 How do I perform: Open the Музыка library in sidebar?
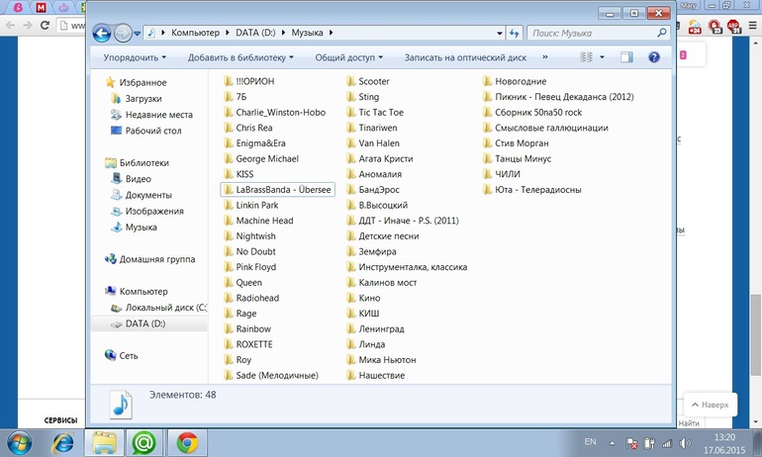coord(141,227)
